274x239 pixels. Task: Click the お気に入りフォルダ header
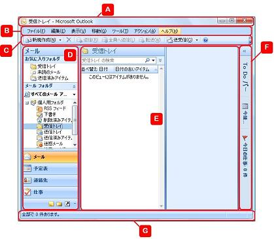click(43, 59)
